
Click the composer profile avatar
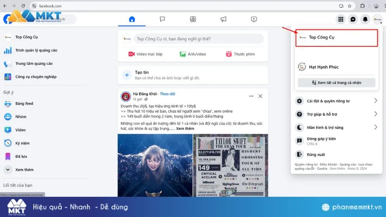[127, 39]
